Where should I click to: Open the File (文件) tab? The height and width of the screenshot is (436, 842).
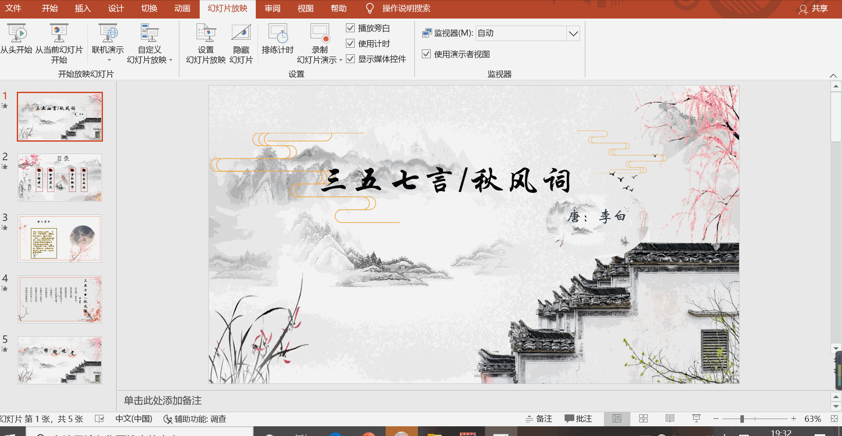[x=13, y=8]
